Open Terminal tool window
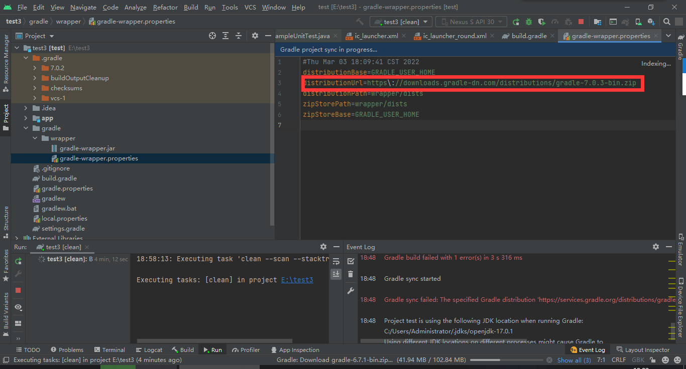Image resolution: width=686 pixels, height=369 pixels. click(x=108, y=350)
